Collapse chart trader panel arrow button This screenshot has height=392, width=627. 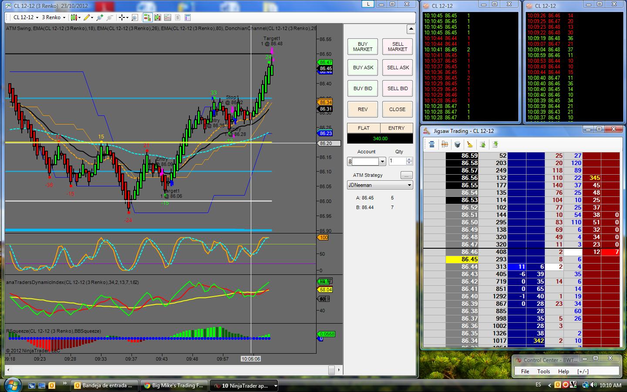coord(411,29)
